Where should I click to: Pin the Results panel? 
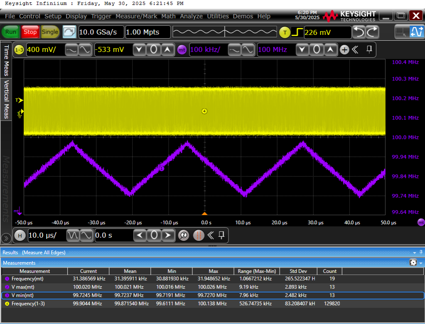click(421, 252)
